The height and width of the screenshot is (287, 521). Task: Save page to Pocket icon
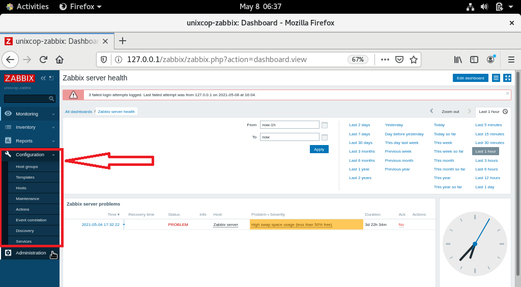(x=399, y=60)
